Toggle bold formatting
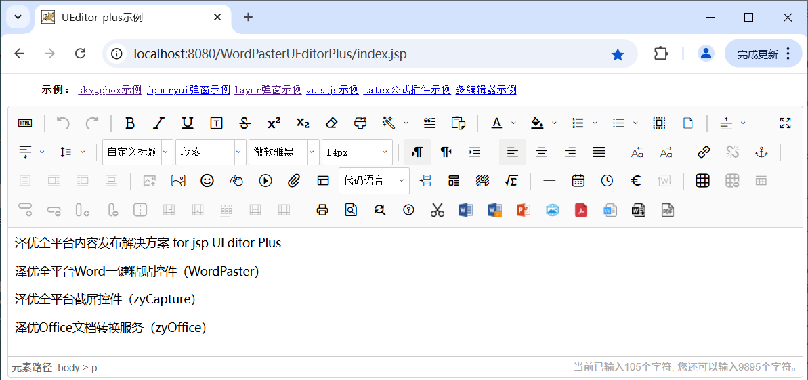Screen dimensions: 808x380 pyautogui.click(x=130, y=123)
